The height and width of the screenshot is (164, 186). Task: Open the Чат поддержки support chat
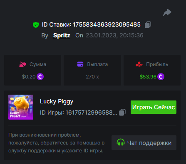[144, 143]
